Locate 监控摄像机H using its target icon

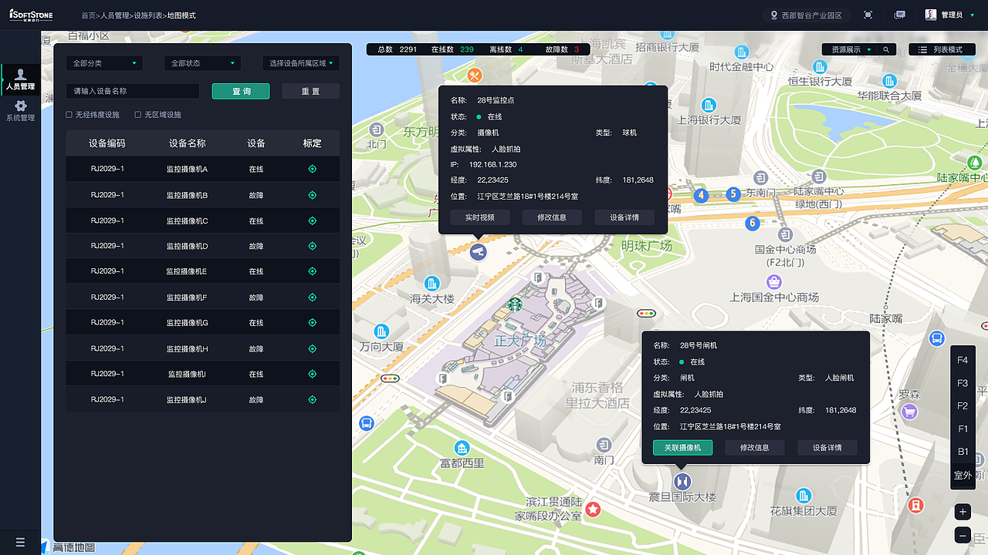[x=313, y=348]
